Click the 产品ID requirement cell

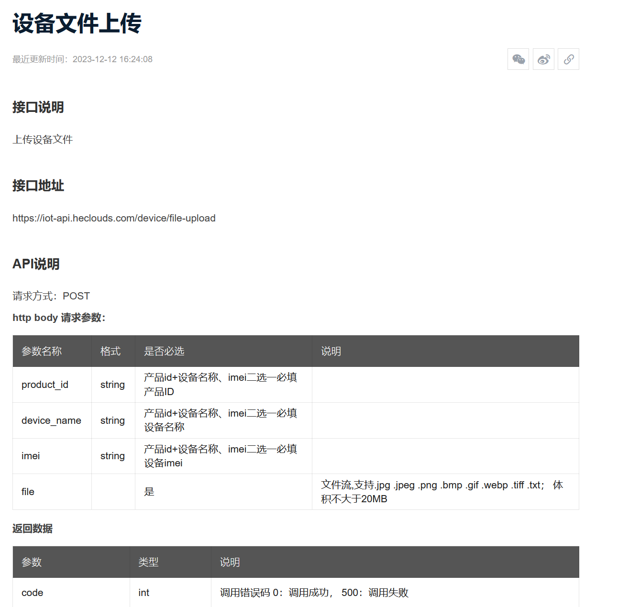[x=224, y=385]
